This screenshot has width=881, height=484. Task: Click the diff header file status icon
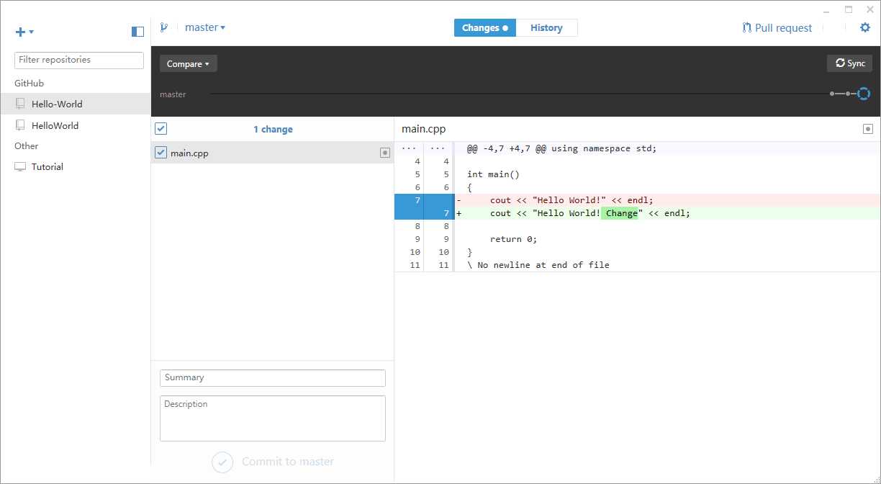coord(868,129)
